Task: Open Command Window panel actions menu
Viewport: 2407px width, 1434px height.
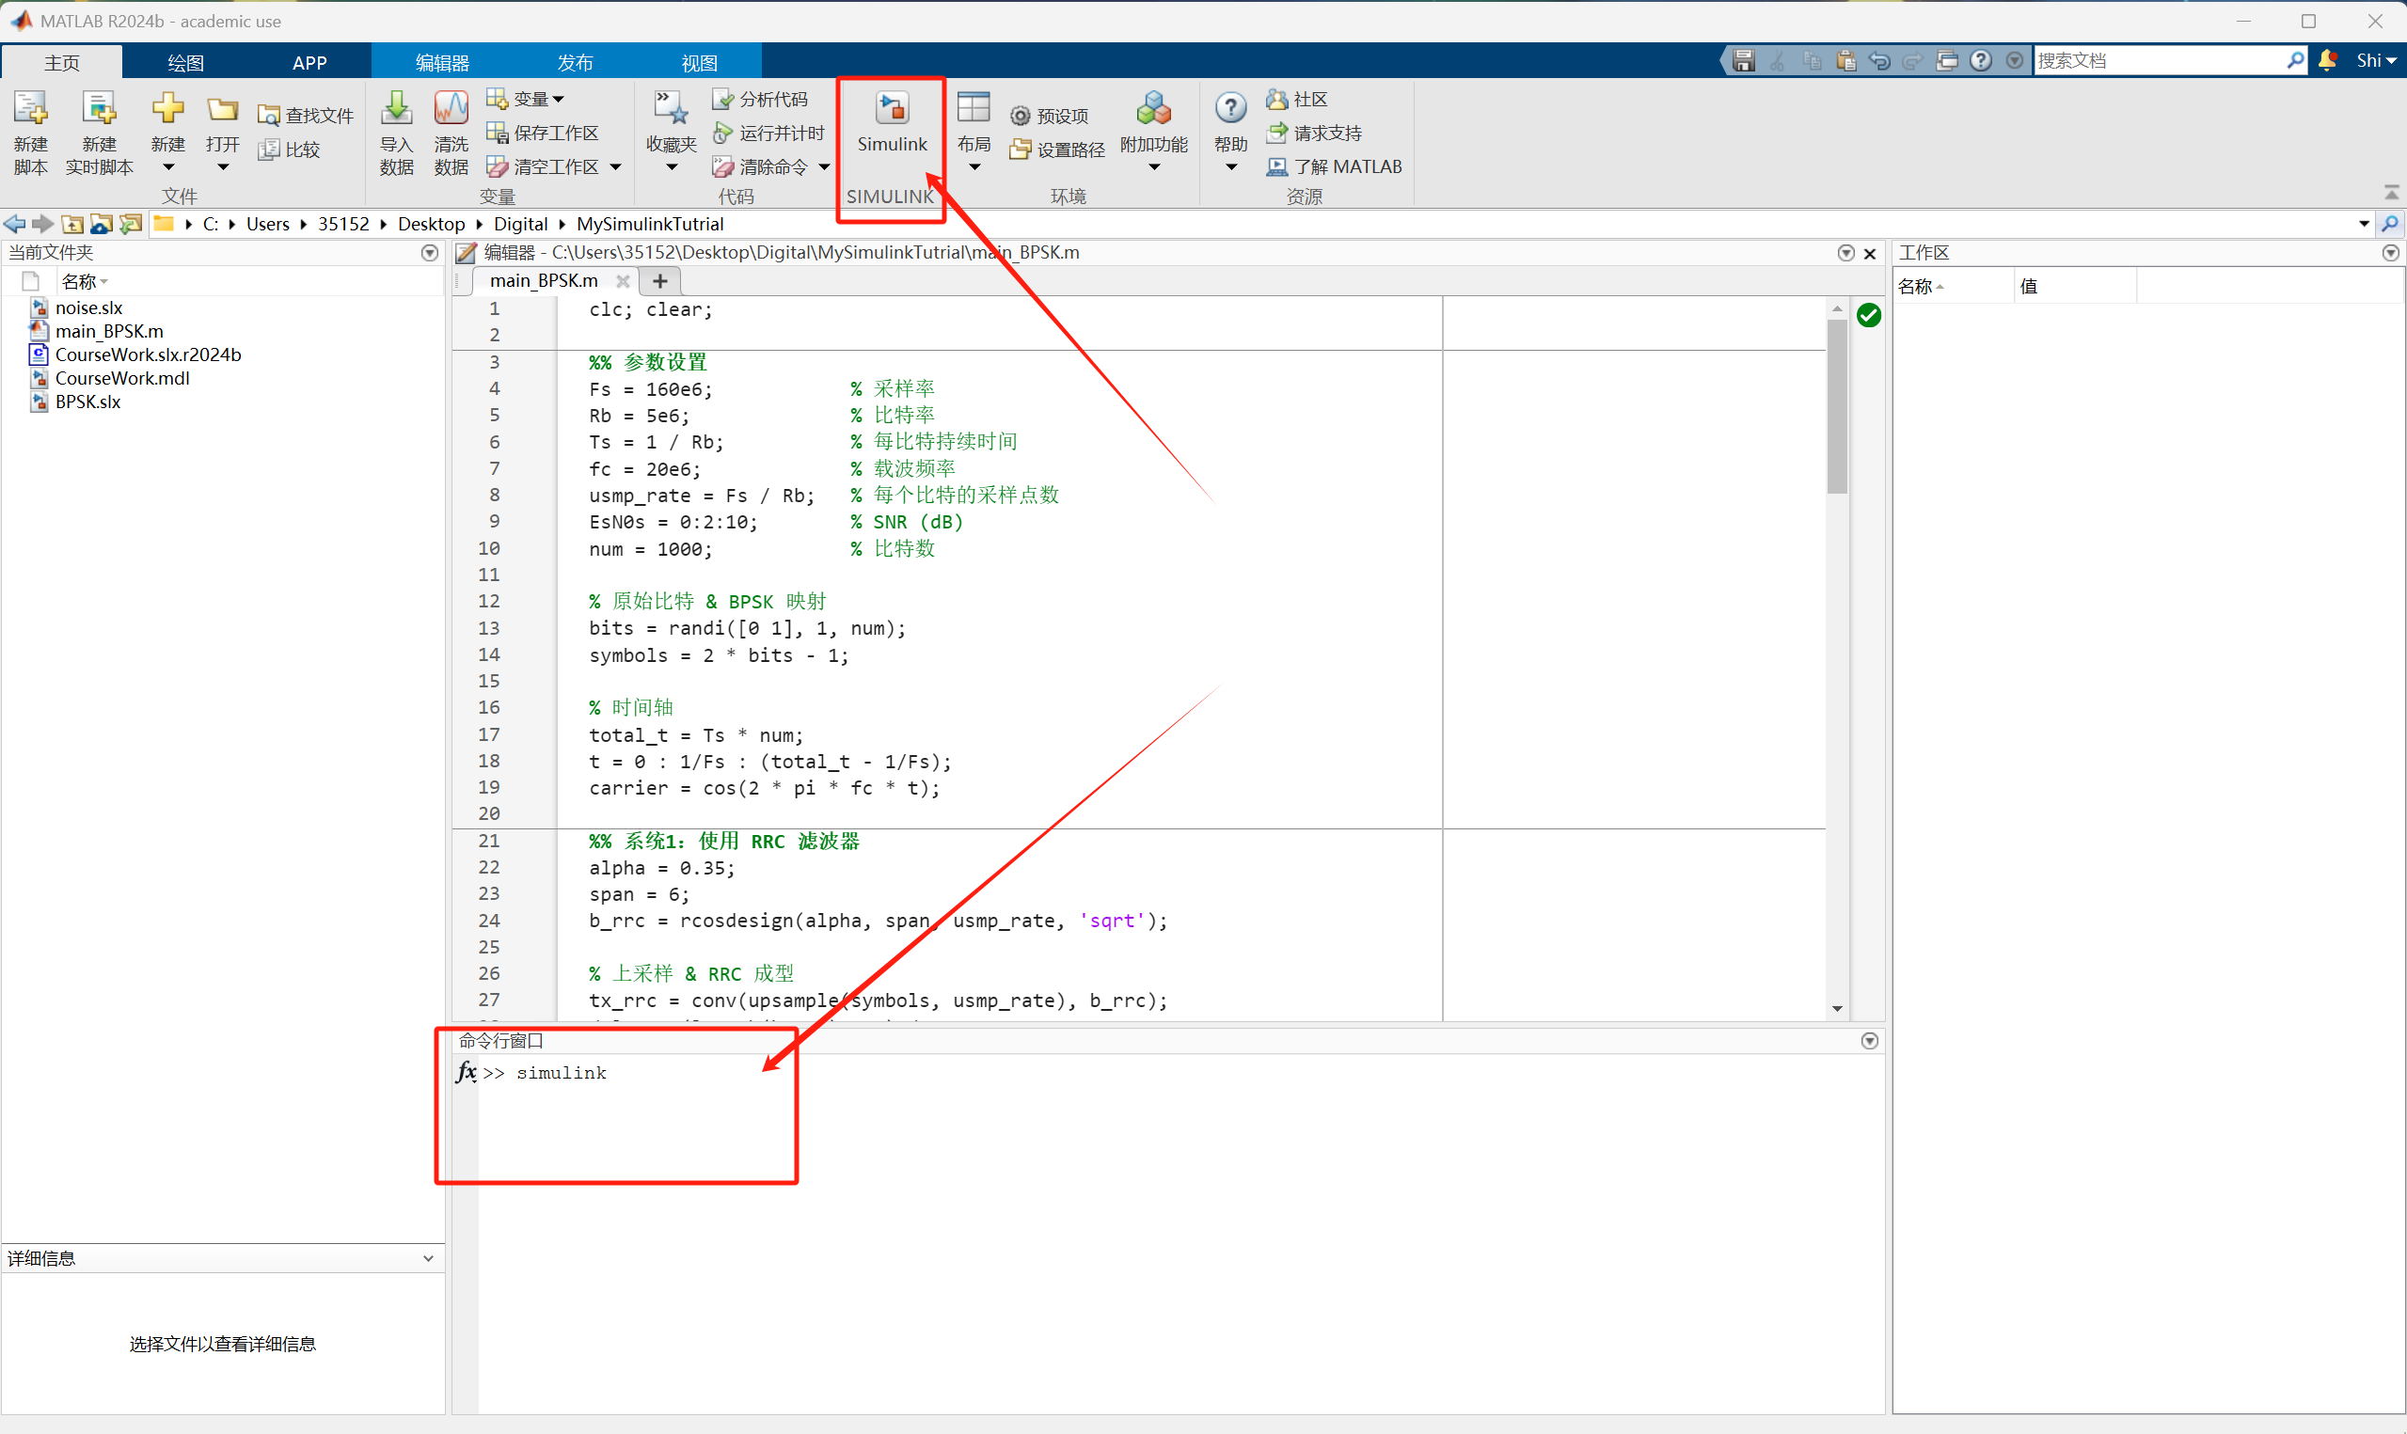Action: click(1869, 1041)
